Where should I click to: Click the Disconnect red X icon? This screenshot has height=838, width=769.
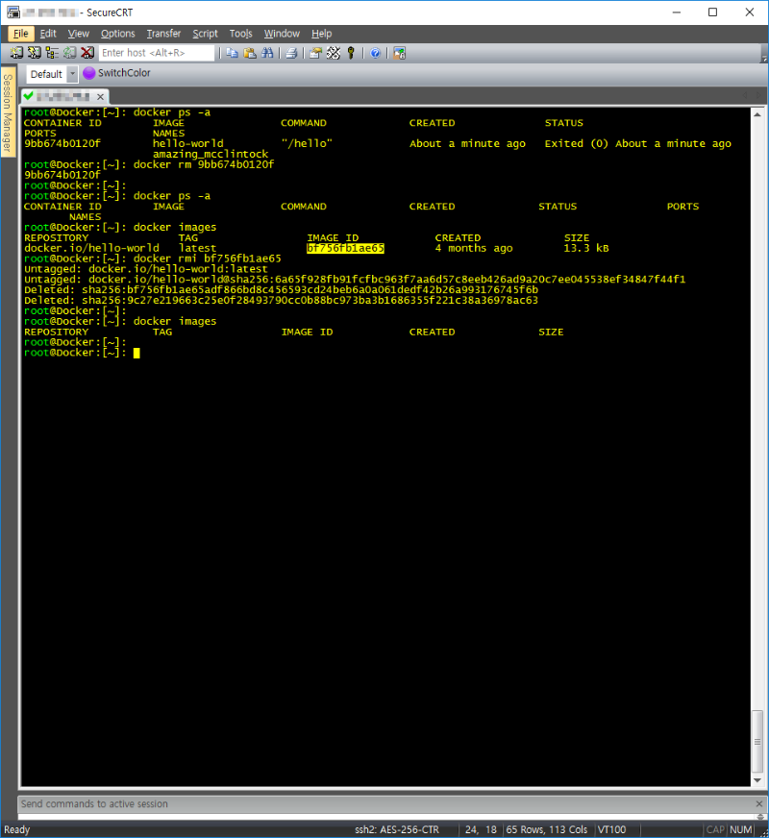coord(87,52)
